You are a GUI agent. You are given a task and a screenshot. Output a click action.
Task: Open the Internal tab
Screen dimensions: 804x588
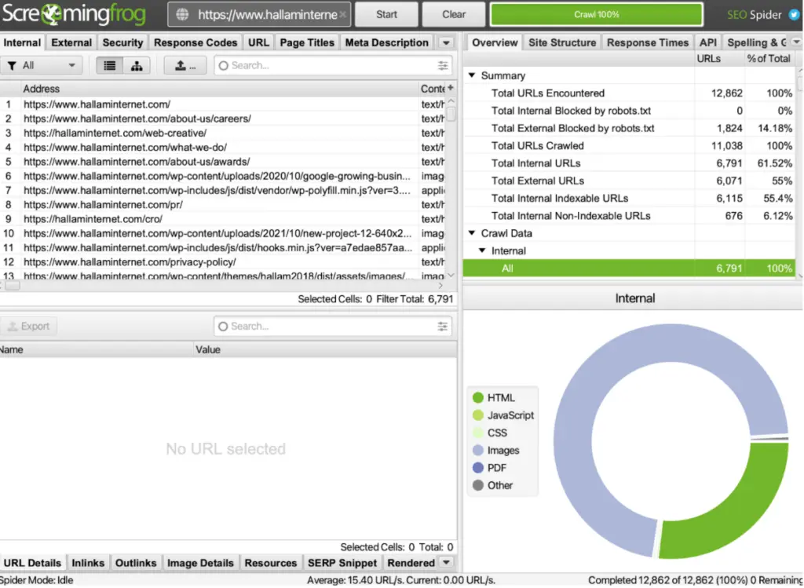pos(22,42)
